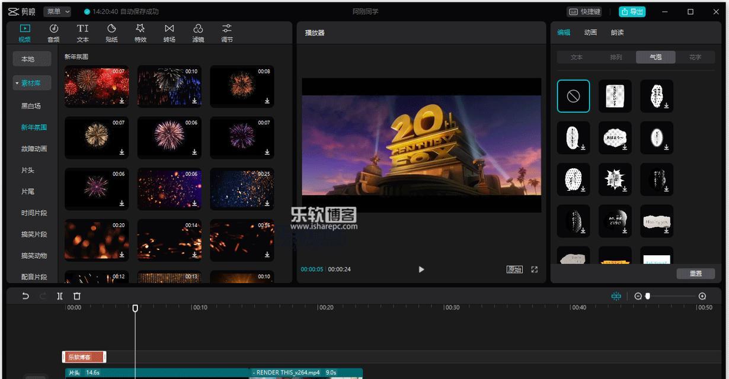Select the 花字 sub-tab
Viewport: 729px width, 379px height.
695,57
